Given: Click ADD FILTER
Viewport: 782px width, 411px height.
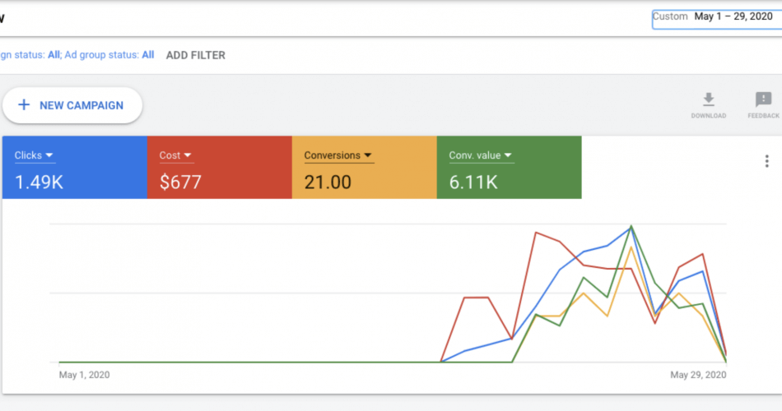Looking at the screenshot, I should [x=195, y=55].
